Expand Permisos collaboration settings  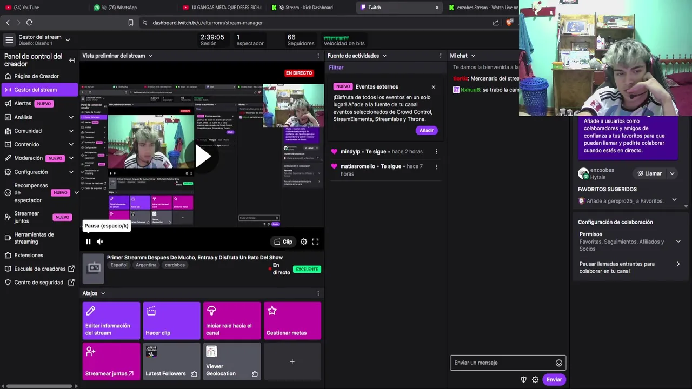pos(678,242)
